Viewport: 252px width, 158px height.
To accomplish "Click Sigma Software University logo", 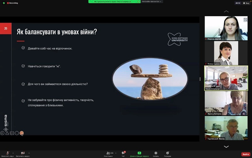I will coord(178,39).
